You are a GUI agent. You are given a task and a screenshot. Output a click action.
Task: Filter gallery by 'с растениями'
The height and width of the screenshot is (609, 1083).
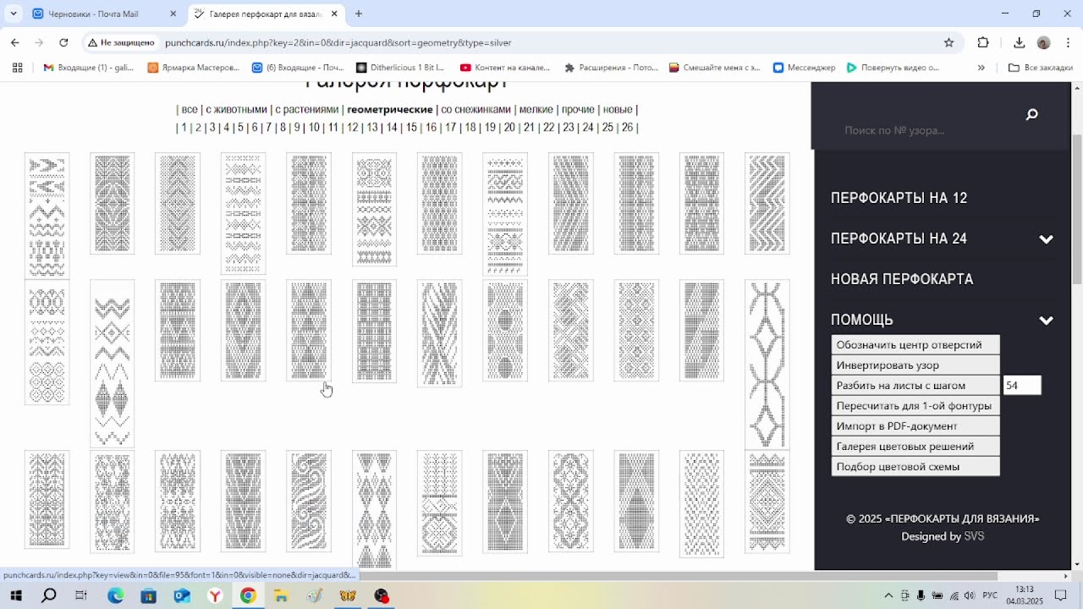[x=307, y=109]
